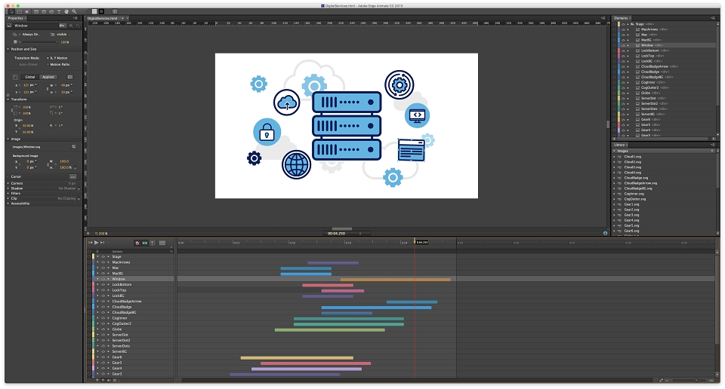
Task: Collapse the Images folder in Library
Action: click(615, 151)
